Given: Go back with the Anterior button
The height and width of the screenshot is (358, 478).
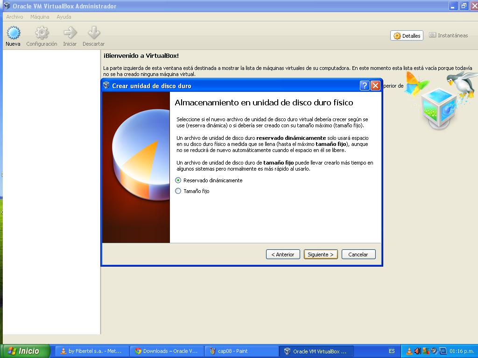Looking at the screenshot, I should [283, 255].
